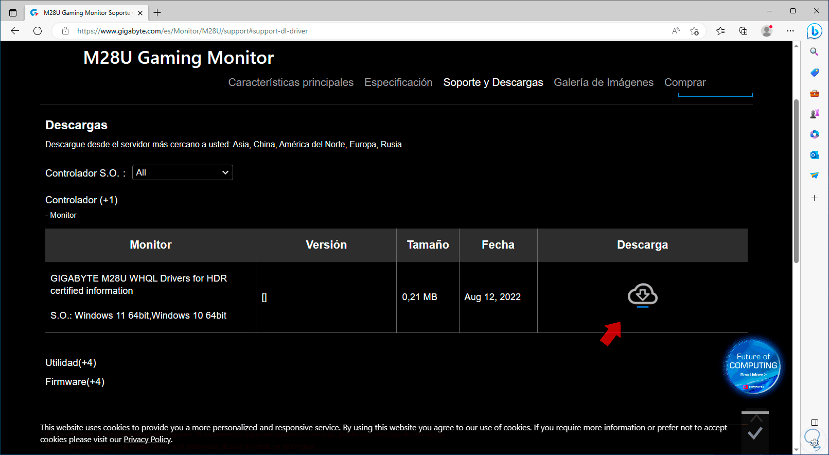Click the scrollbar down arrow
829x455 pixels.
(x=796, y=450)
